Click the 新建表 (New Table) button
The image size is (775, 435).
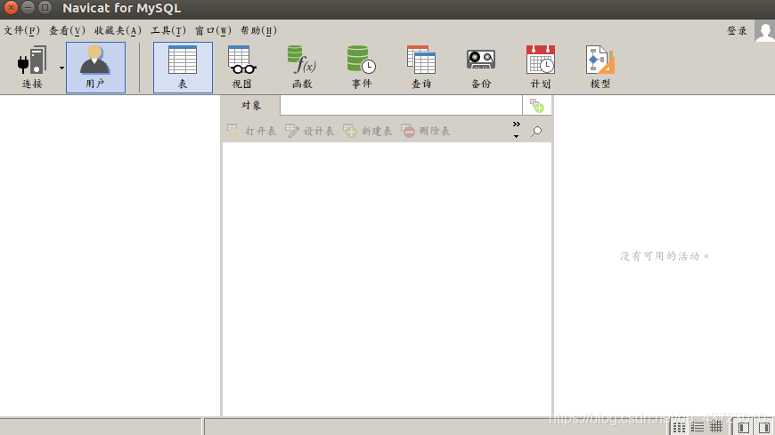(x=367, y=131)
